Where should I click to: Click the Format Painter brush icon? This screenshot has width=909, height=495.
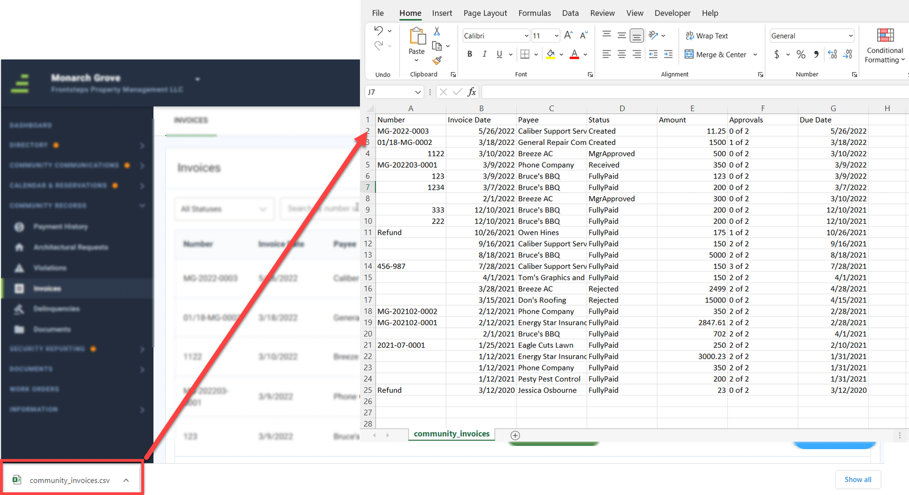coord(437,60)
